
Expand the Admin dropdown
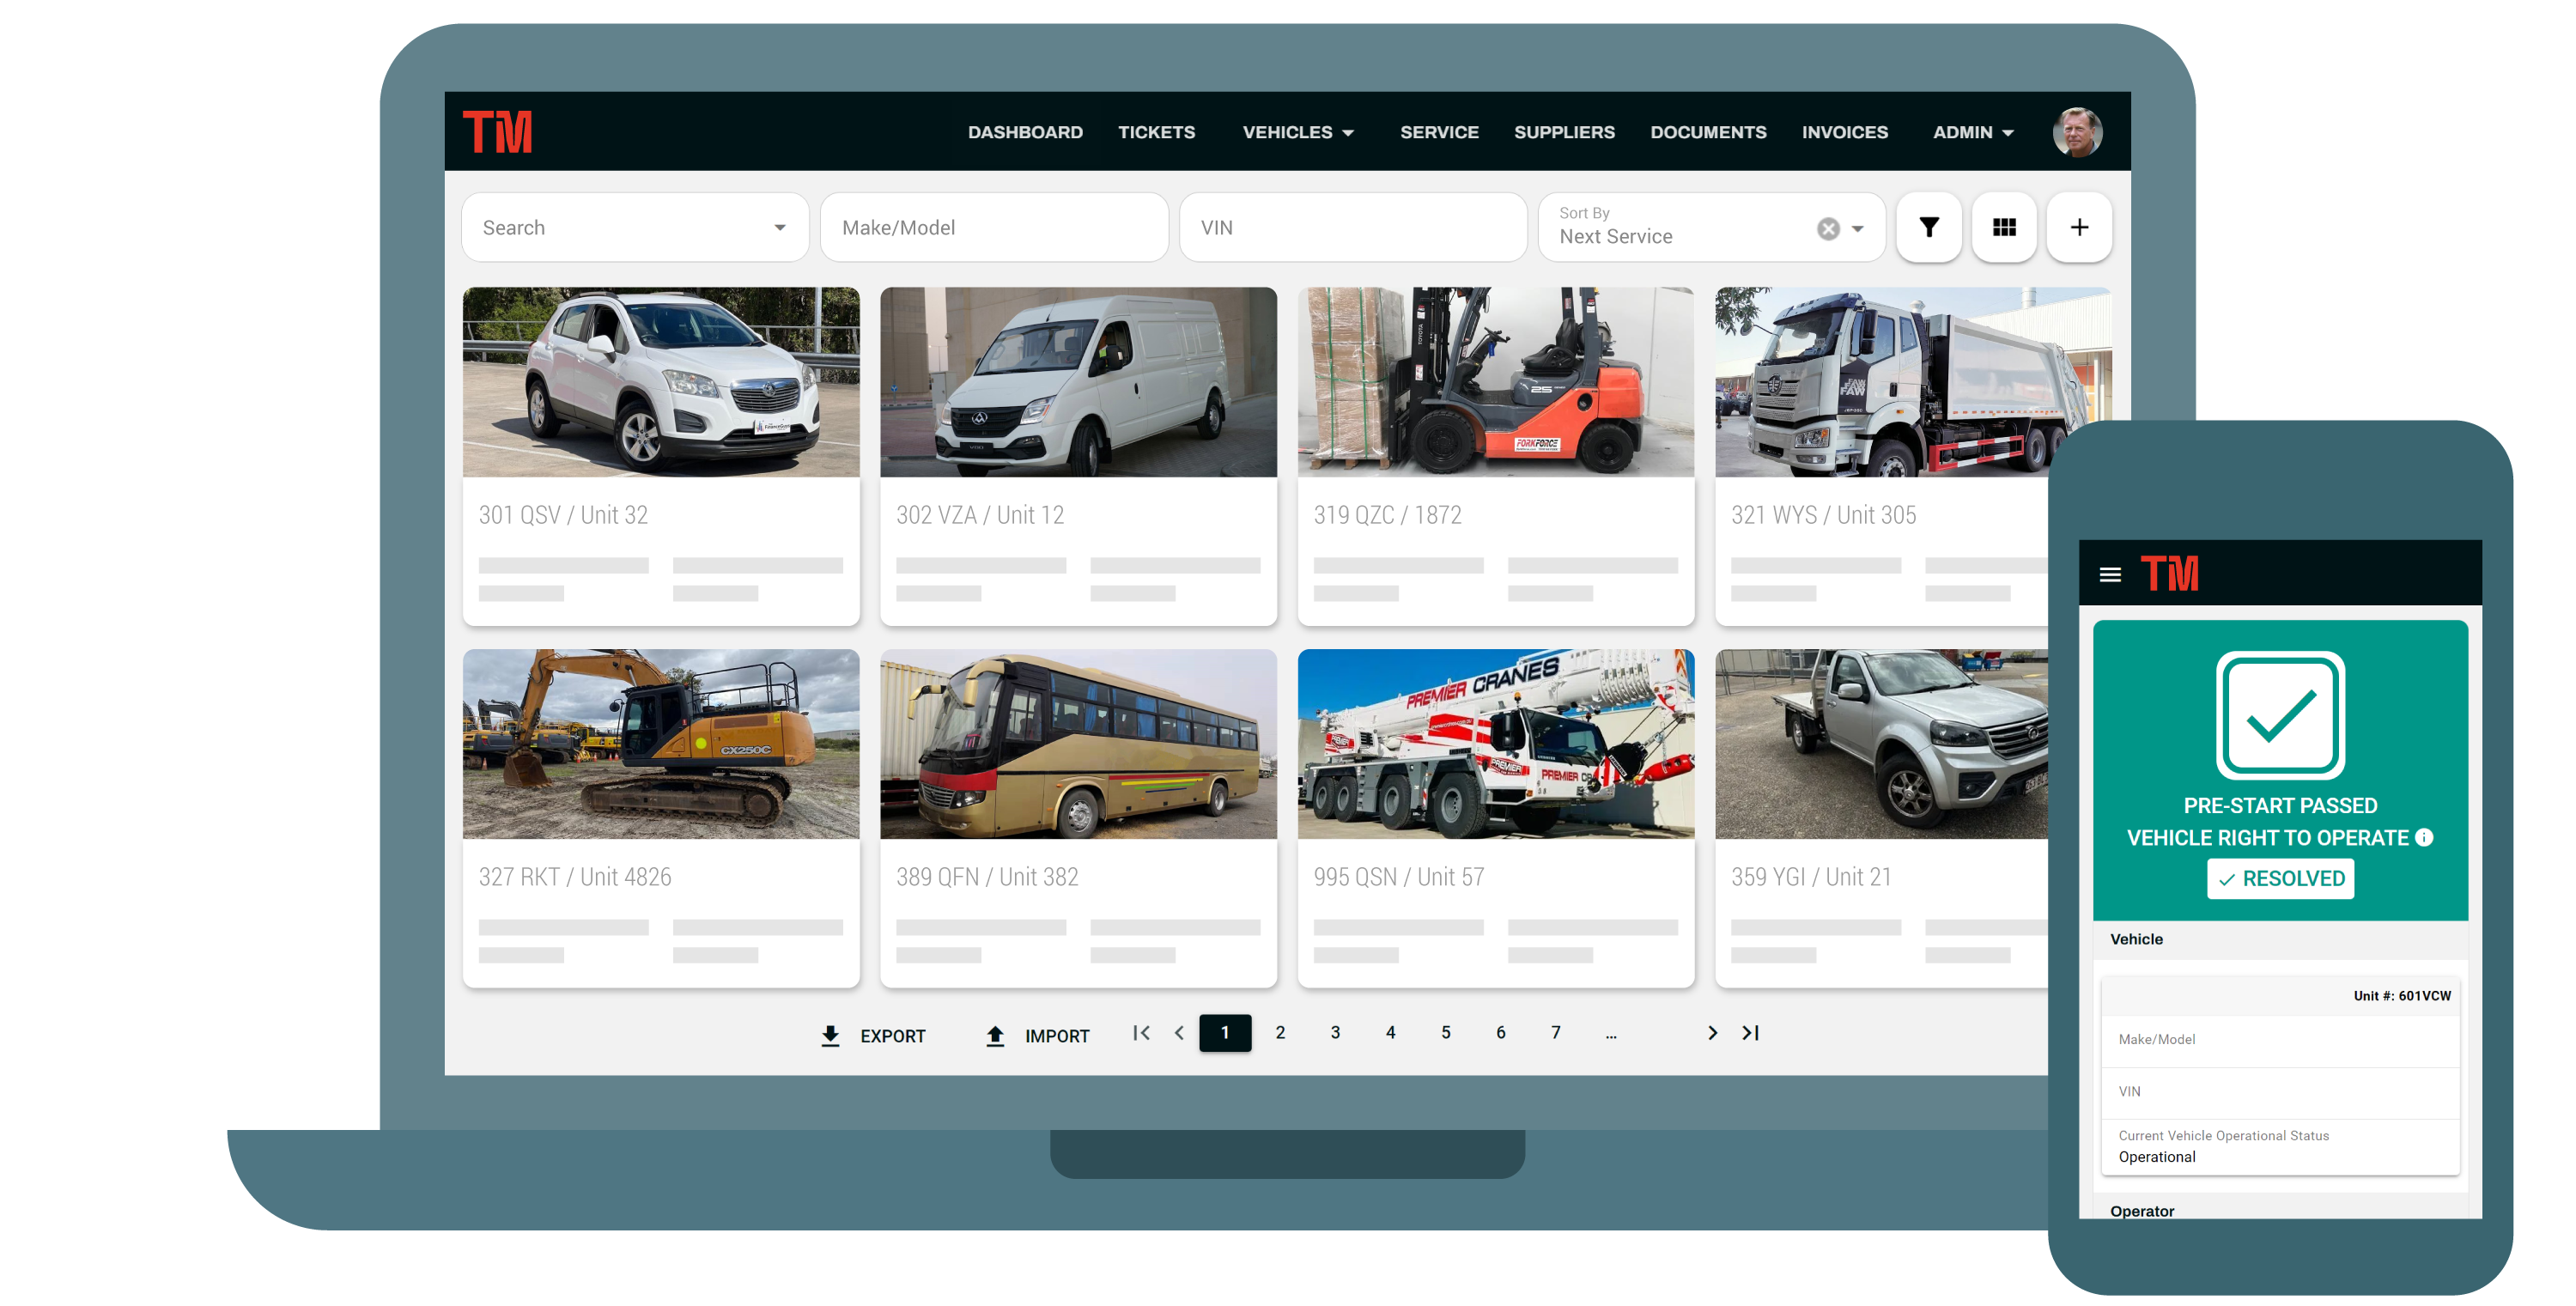coord(1971,131)
